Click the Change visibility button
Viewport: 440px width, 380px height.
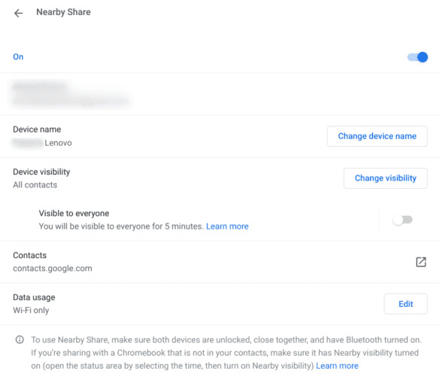click(386, 178)
